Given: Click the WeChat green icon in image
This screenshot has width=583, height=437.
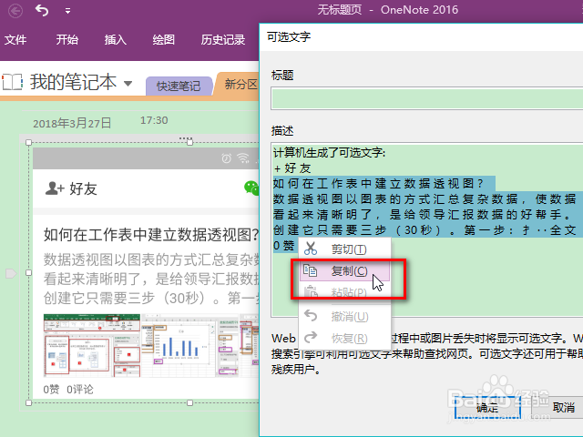Looking at the screenshot, I should (251, 188).
